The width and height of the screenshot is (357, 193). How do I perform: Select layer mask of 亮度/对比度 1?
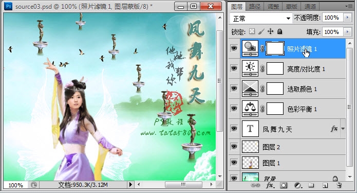[275, 68]
